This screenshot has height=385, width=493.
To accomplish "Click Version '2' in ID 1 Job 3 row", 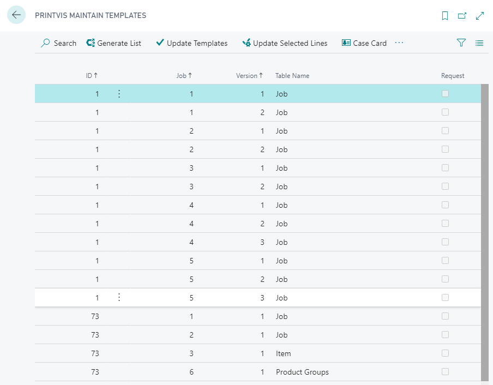I will tap(262, 187).
